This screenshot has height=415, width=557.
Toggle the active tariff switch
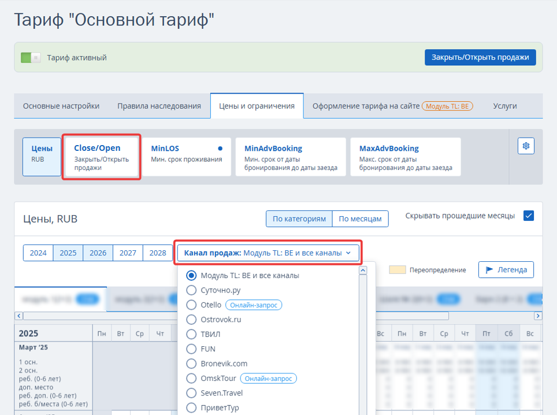[x=31, y=58]
